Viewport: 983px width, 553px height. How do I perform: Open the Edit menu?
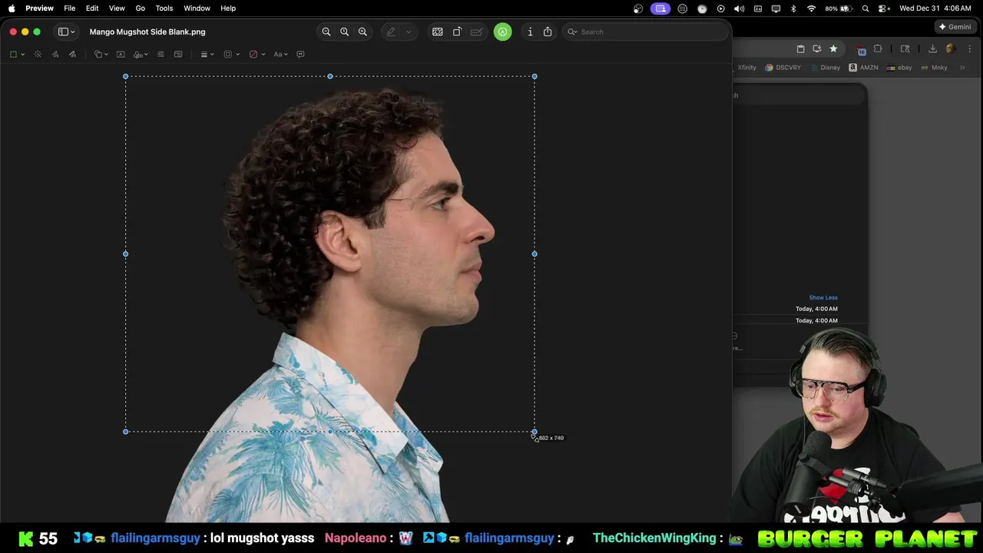coord(92,8)
